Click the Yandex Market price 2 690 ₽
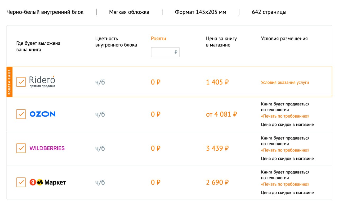Viewport: 339px width, 203px height. pos(217,182)
